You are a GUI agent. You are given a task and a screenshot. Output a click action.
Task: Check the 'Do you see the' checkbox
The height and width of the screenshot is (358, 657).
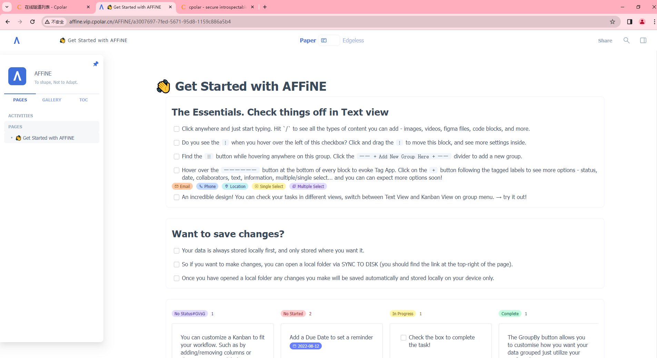coord(177,143)
